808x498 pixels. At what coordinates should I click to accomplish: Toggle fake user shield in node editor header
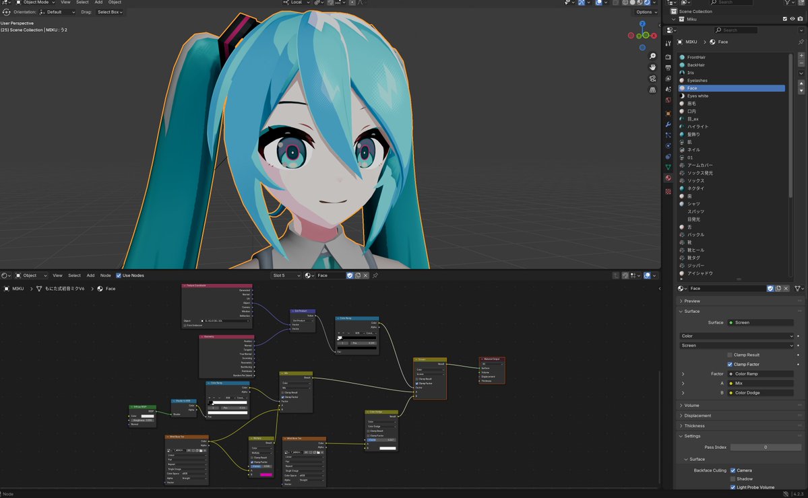tap(350, 275)
